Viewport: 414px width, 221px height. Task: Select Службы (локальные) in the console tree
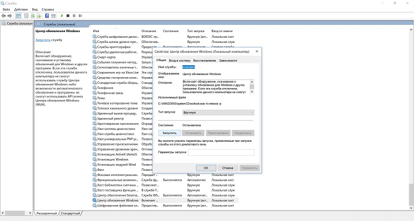(17, 23)
